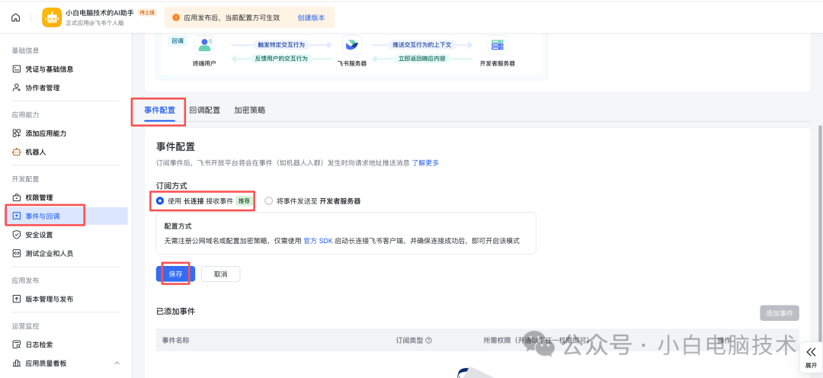Click the 待上线 status tag
This screenshot has width=823, height=378.
147,13
